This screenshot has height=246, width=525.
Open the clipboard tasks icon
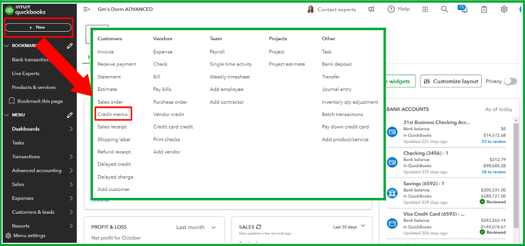coord(484,10)
